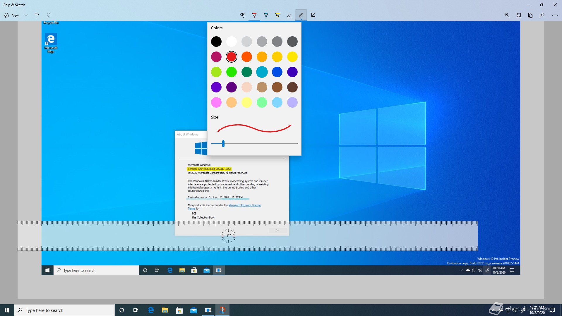Expand the New snip delay dropdown
Viewport: 562px width, 316px height.
(x=26, y=15)
